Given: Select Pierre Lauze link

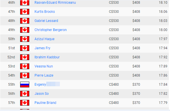Looking at the screenshot, I should point(44,75).
